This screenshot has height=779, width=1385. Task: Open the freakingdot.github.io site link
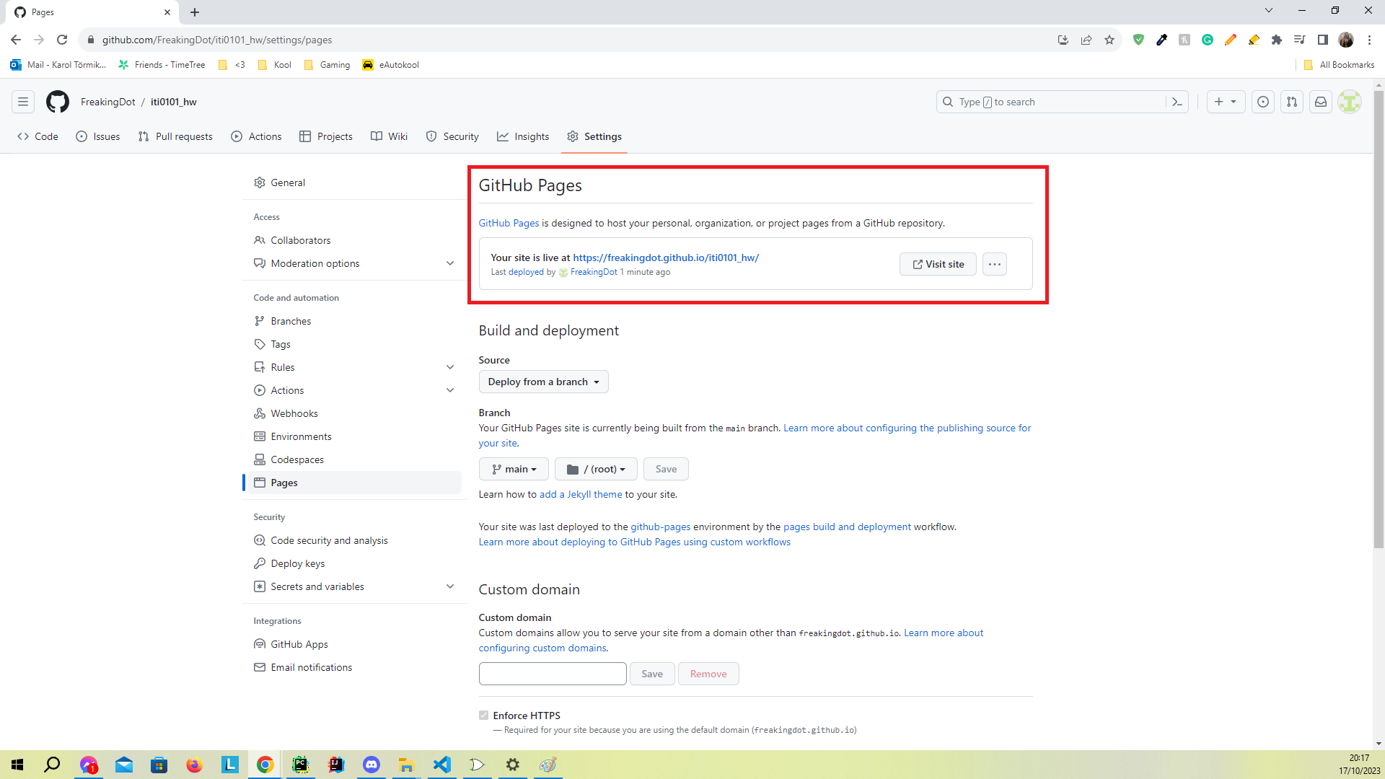click(666, 258)
